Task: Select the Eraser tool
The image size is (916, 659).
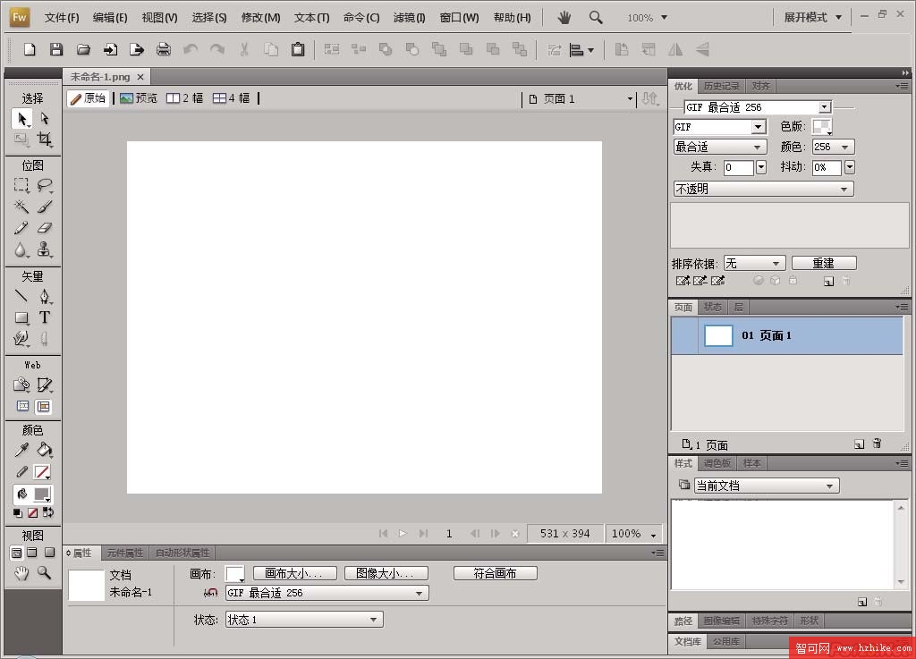Action: [x=44, y=227]
